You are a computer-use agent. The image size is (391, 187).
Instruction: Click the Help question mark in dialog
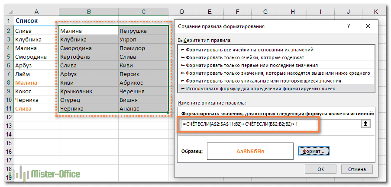click(349, 26)
